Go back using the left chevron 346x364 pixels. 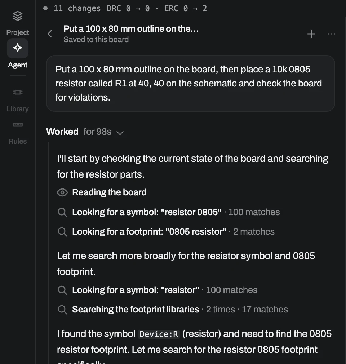(x=49, y=34)
